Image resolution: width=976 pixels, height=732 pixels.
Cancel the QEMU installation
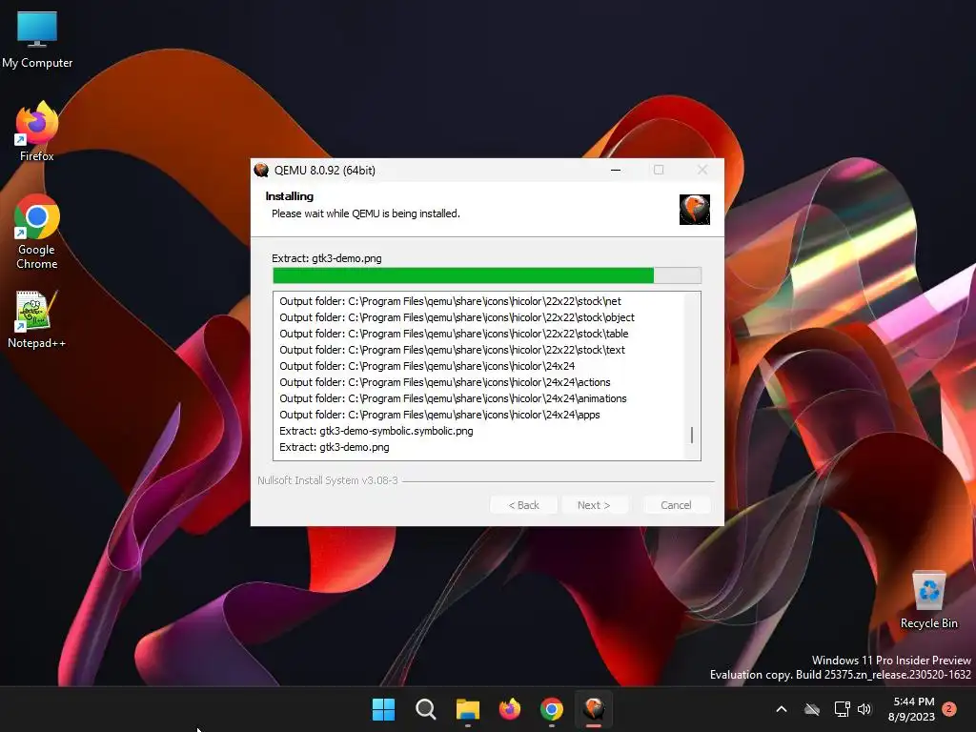point(676,505)
